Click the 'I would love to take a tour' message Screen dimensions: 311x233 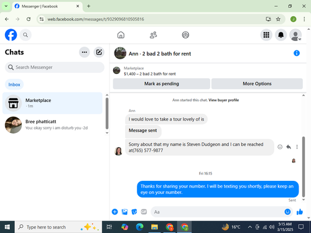click(166, 119)
